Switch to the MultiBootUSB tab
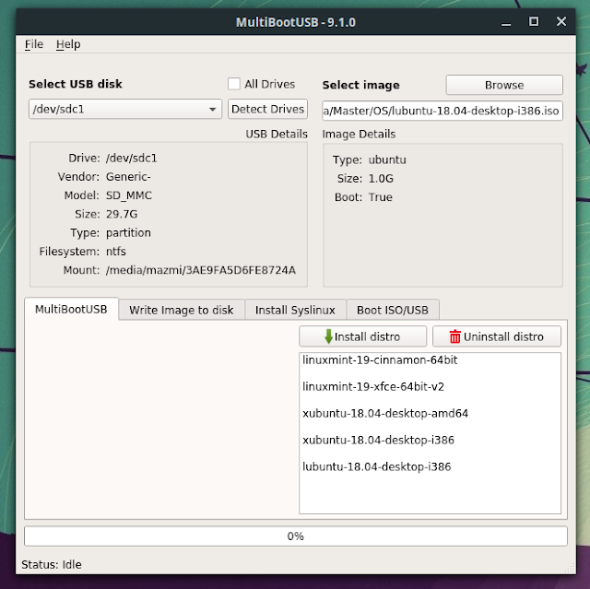 point(71,309)
